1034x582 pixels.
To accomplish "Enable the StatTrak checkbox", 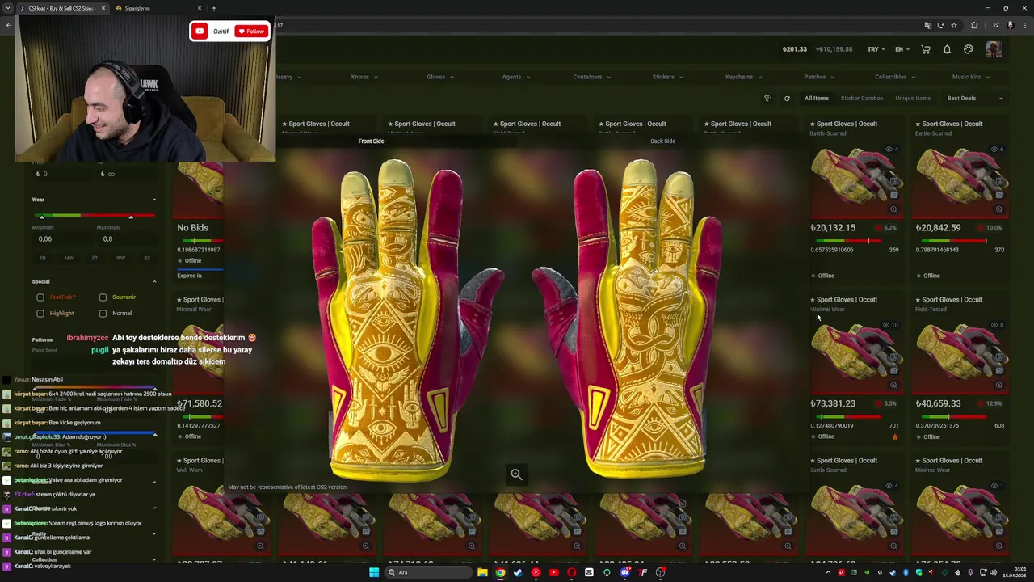I will (x=40, y=297).
